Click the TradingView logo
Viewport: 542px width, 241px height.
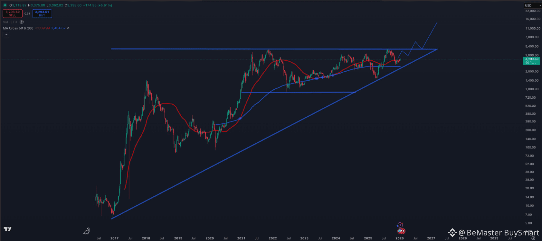point(7,229)
